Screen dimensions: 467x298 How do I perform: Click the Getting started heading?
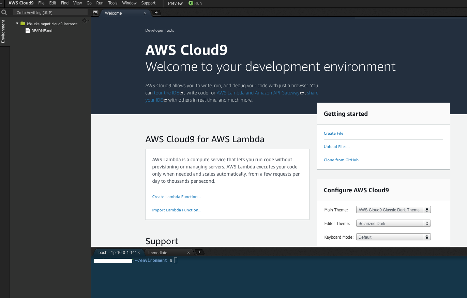point(346,114)
